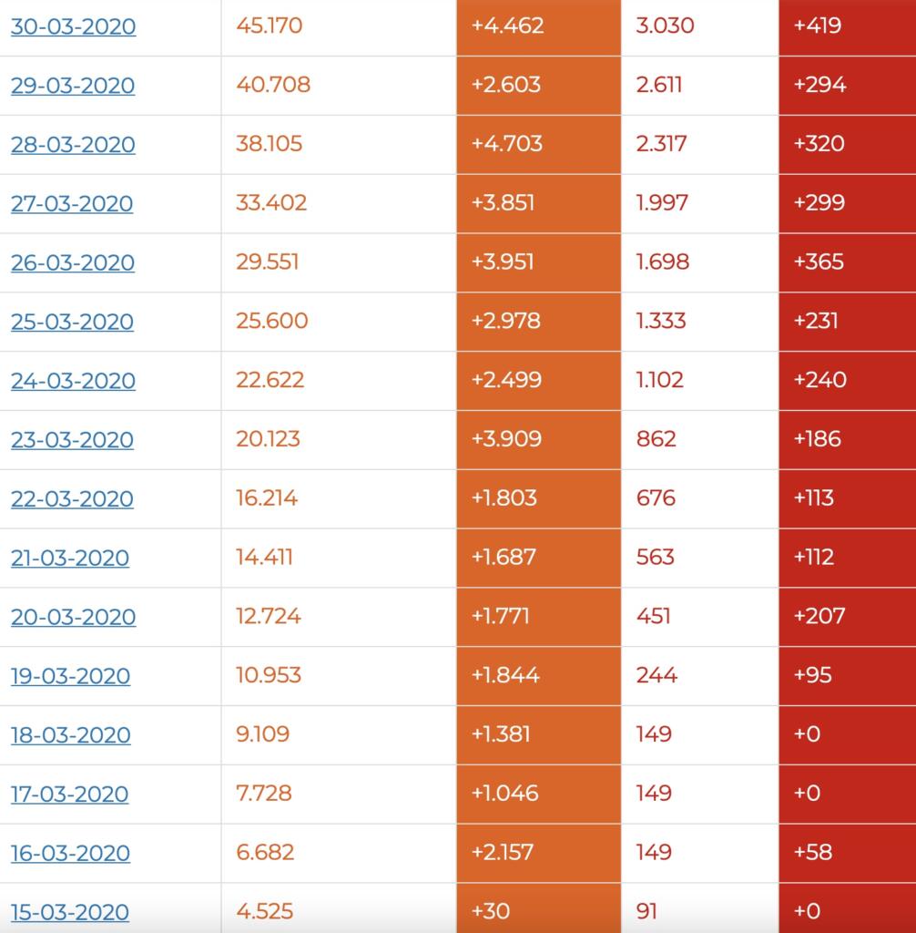The height and width of the screenshot is (933, 916).
Task: Select the 25-03-2020 date link
Action: 72,322
